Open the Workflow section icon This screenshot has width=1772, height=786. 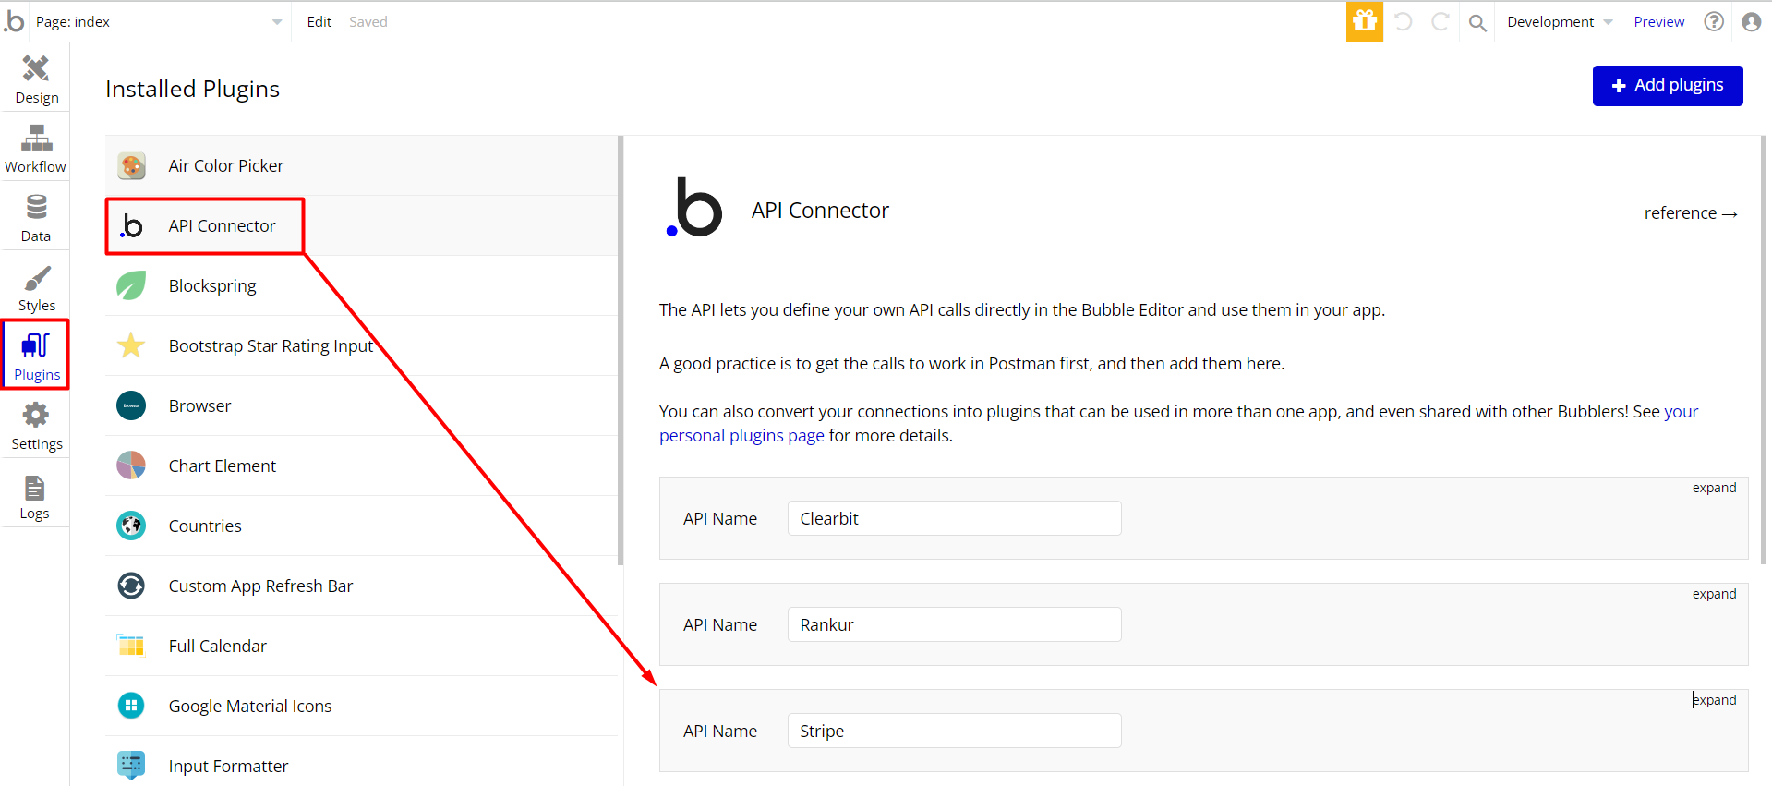pyautogui.click(x=36, y=139)
